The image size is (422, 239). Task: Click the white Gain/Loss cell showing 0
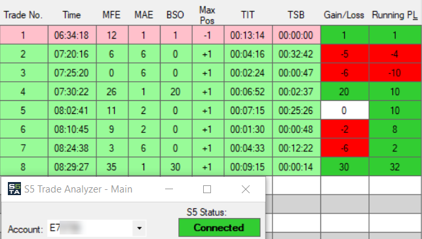coord(345,111)
